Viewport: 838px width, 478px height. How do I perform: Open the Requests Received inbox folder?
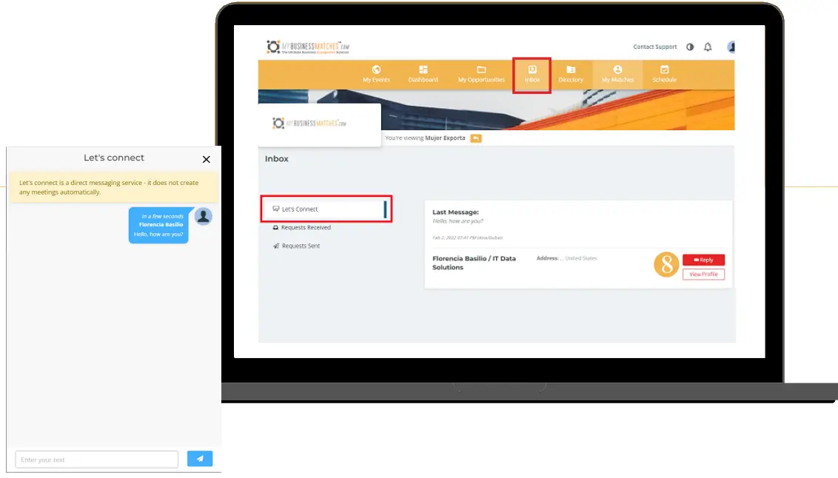302,227
